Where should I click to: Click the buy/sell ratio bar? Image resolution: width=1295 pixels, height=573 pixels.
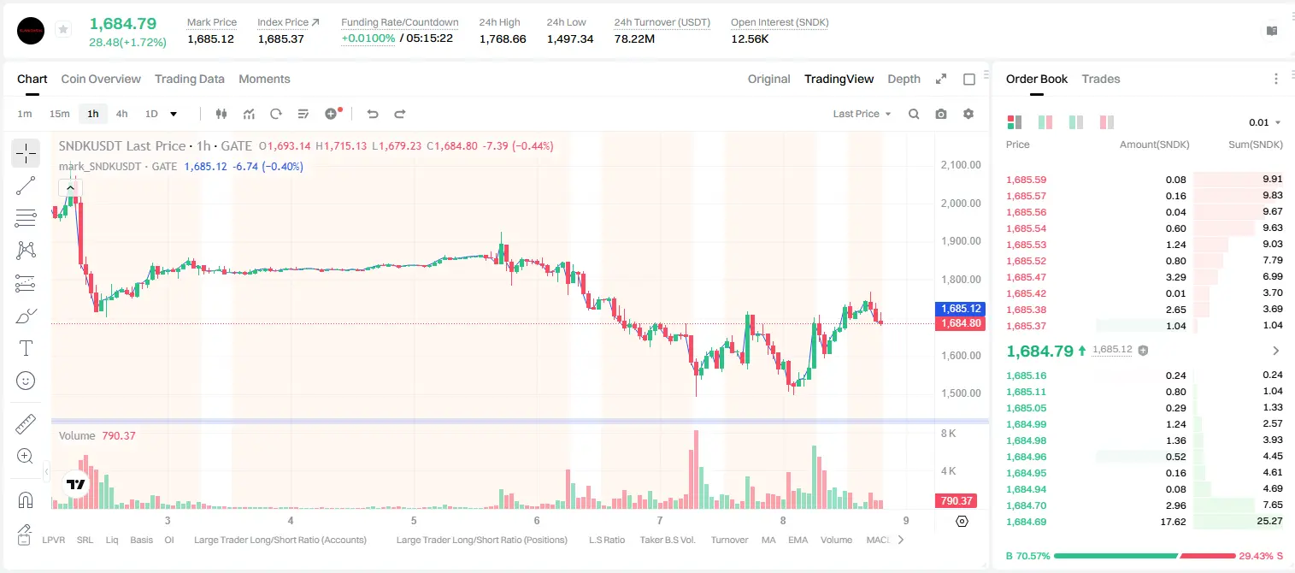click(x=1145, y=556)
